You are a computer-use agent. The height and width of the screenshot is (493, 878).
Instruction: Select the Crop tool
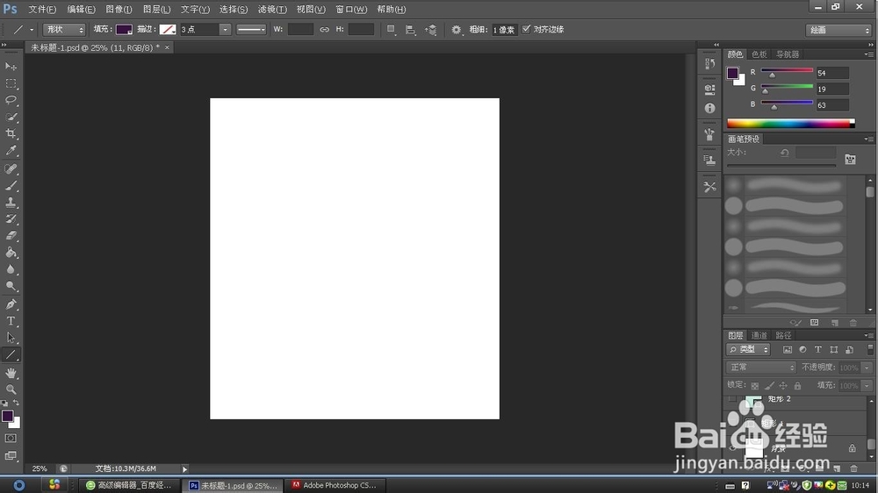coord(11,133)
